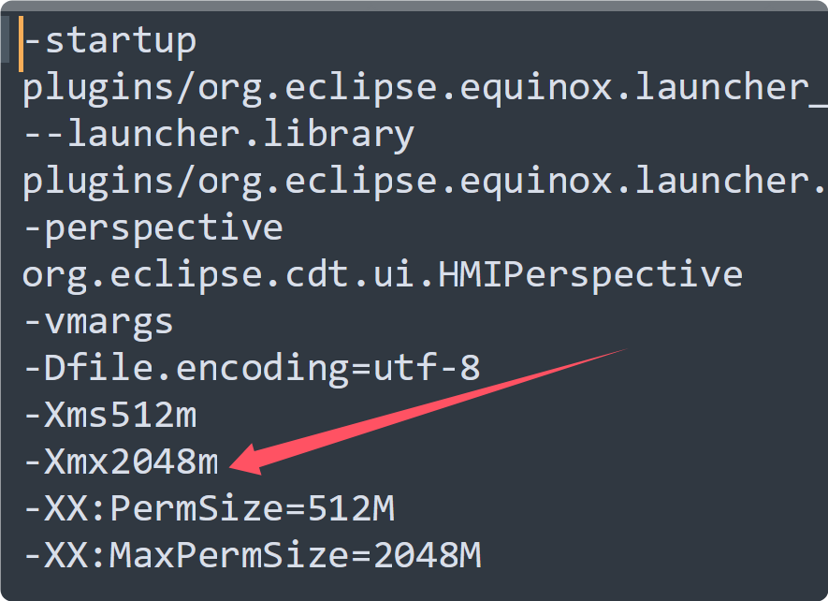This screenshot has height=601, width=828.
Task: Click the -startup line of text
Action: click(109, 41)
